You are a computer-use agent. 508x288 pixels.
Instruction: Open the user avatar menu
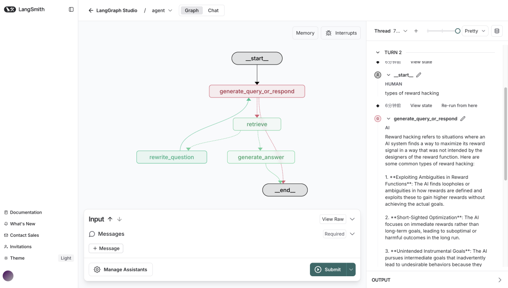(8, 276)
